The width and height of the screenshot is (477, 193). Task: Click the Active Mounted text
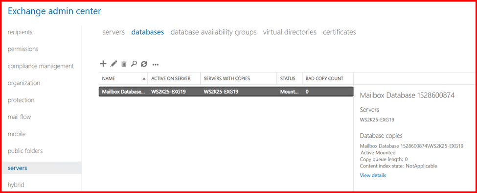378,153
